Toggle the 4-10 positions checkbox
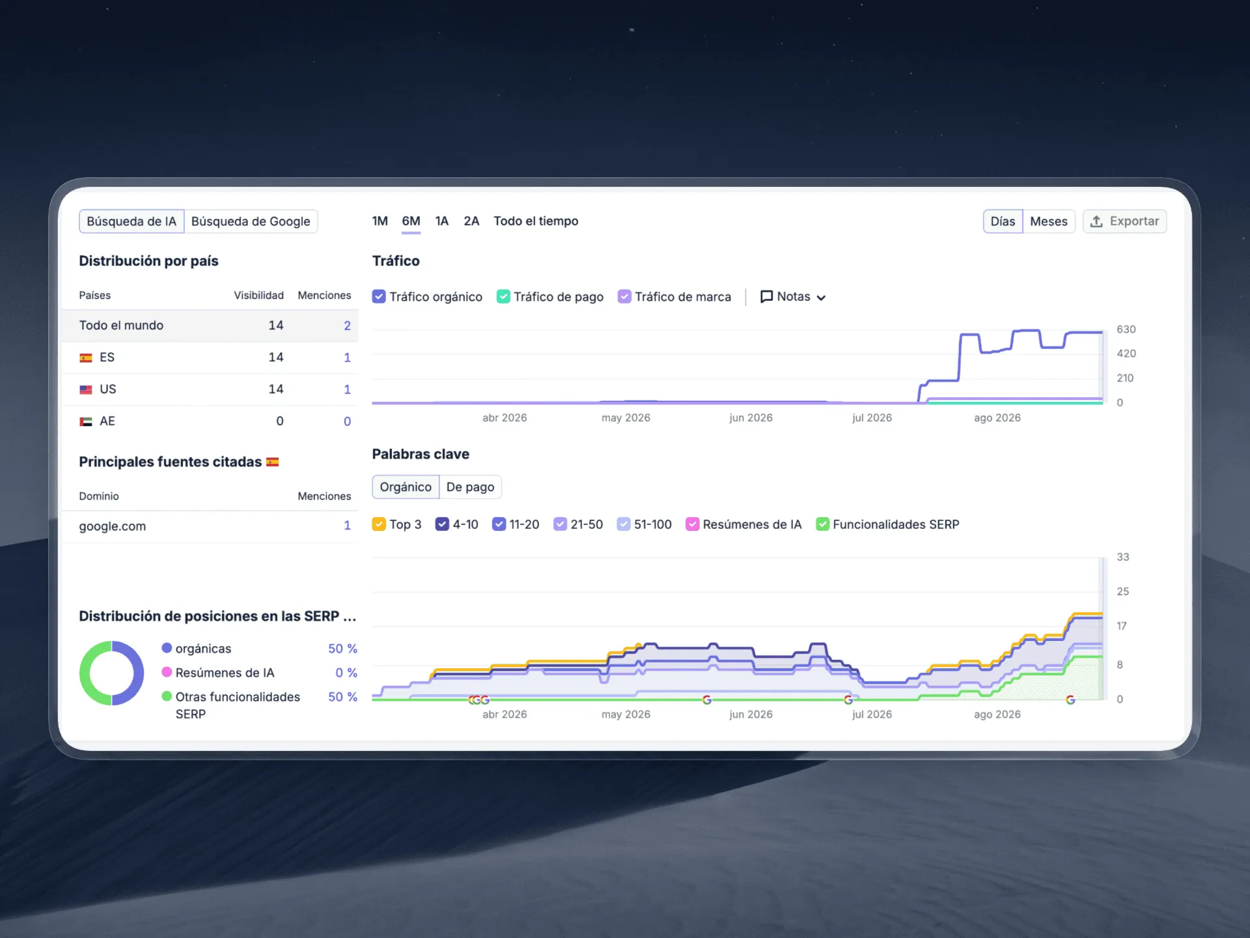1250x938 pixels. pos(442,524)
